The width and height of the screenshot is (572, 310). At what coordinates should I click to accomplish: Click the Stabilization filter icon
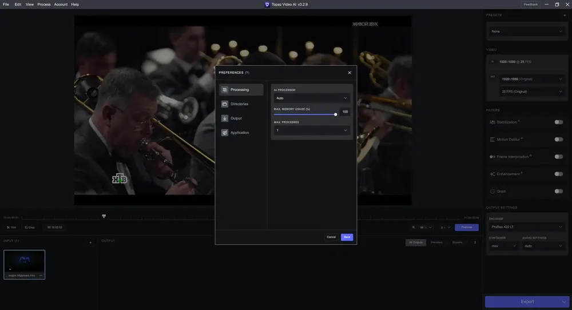click(492, 122)
